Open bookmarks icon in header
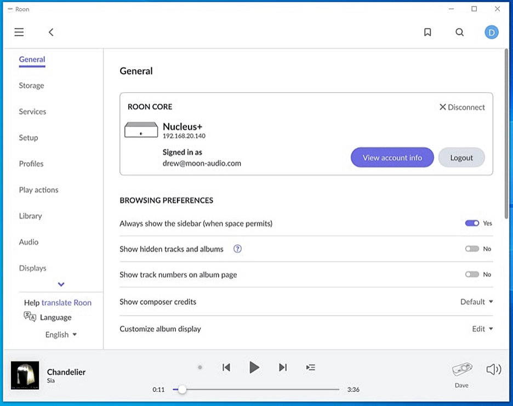The image size is (513, 406). tap(428, 32)
